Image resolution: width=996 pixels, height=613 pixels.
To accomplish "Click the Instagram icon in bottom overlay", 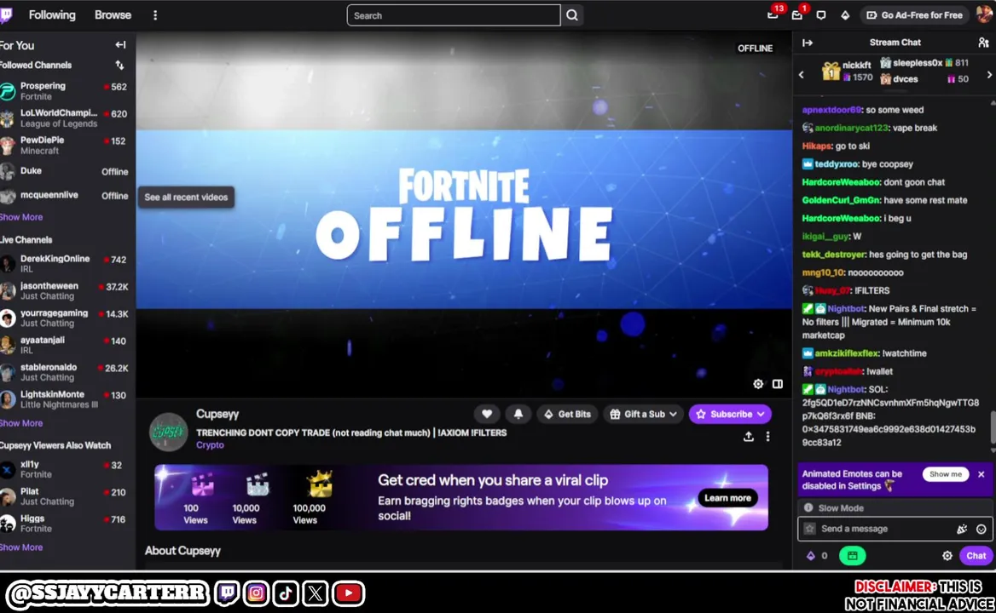I will [x=256, y=593].
